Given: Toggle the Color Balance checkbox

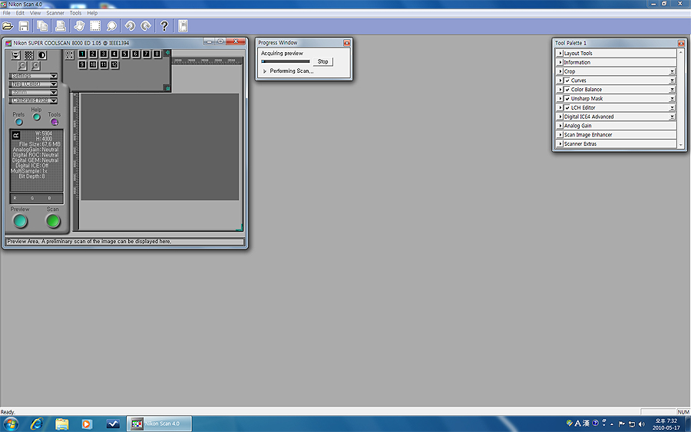Looking at the screenshot, I should click(x=567, y=90).
